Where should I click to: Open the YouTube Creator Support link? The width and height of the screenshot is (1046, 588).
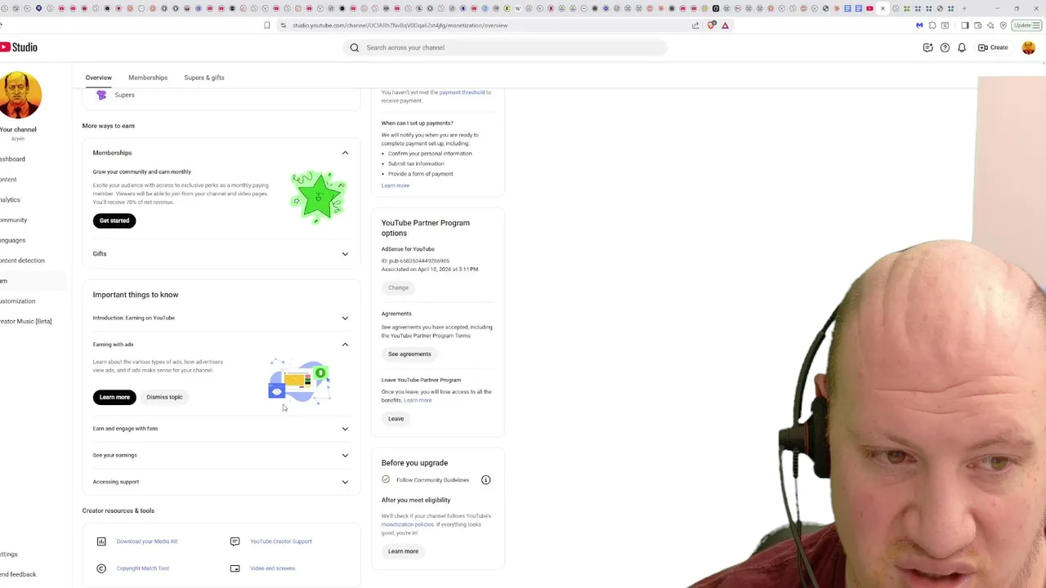click(x=280, y=541)
